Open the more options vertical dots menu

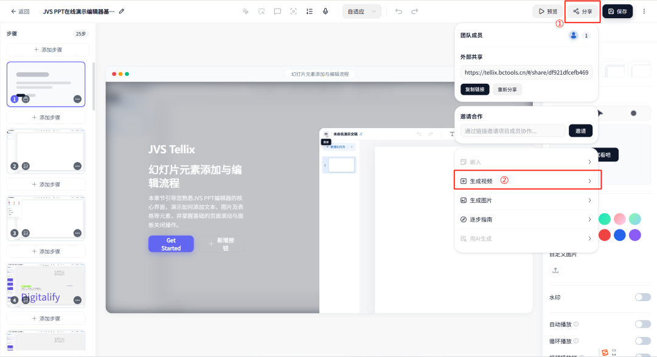tap(644, 12)
